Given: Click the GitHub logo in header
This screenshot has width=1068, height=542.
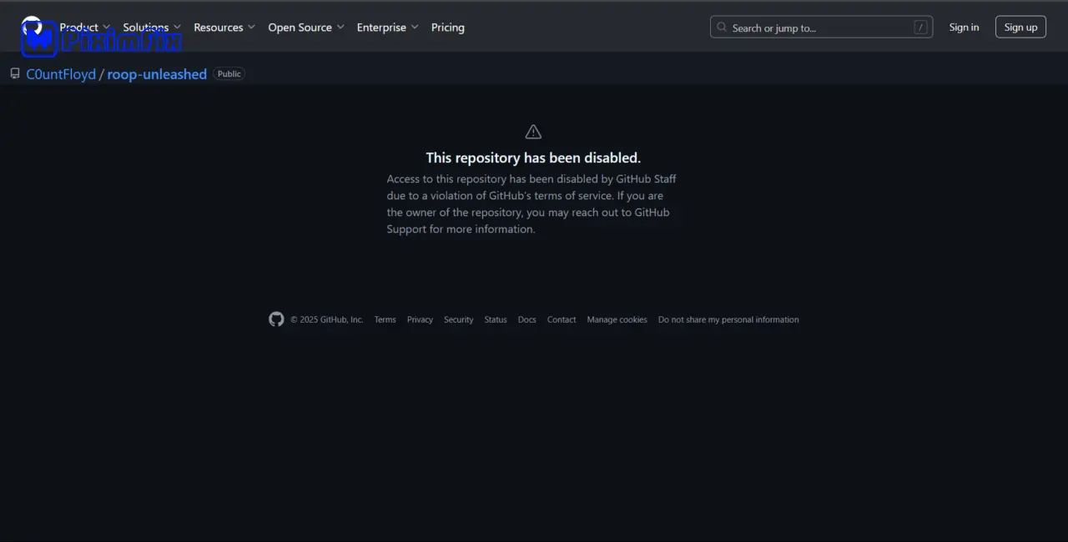Looking at the screenshot, I should pos(32,27).
